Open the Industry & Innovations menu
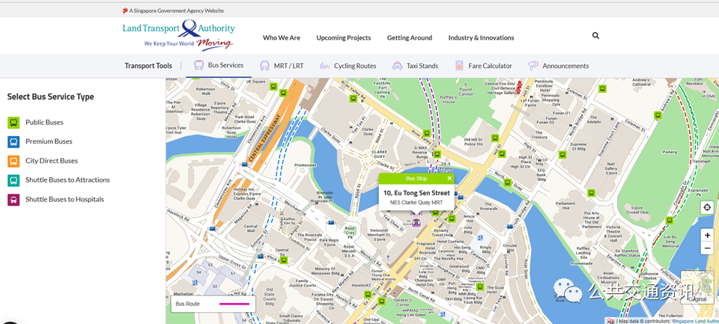The image size is (719, 324). tap(481, 37)
